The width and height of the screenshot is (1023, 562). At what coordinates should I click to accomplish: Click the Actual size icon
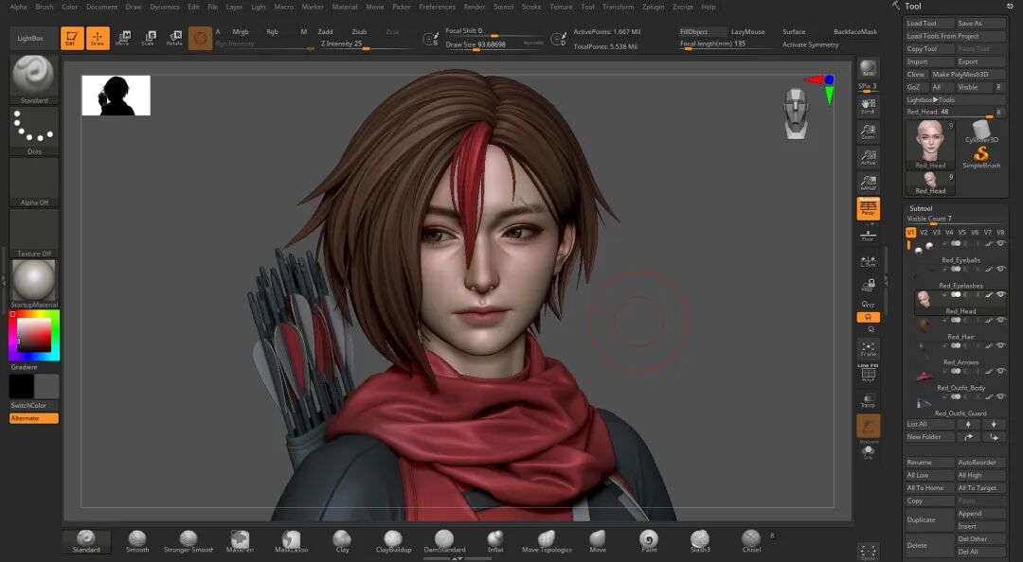point(868,157)
